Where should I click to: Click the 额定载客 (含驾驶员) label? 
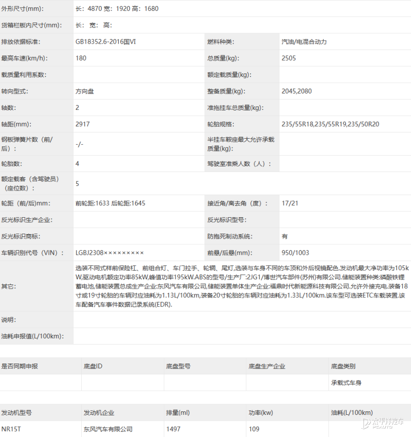30,183
